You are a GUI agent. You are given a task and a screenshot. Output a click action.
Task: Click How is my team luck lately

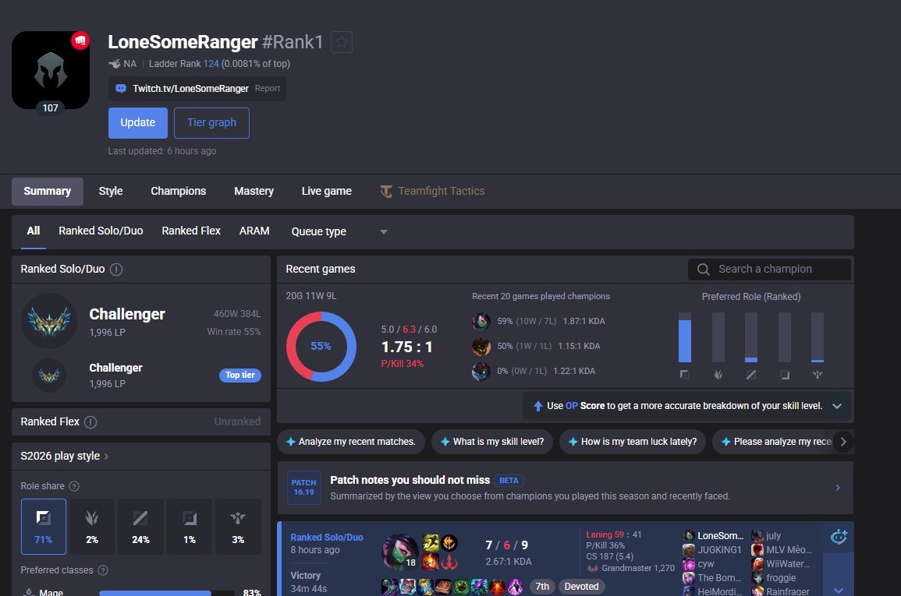(x=632, y=442)
